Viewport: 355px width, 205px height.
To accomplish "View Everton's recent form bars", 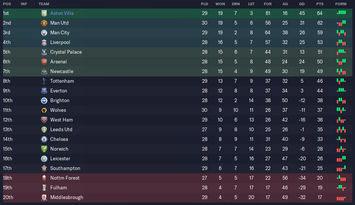I will click(x=341, y=91).
